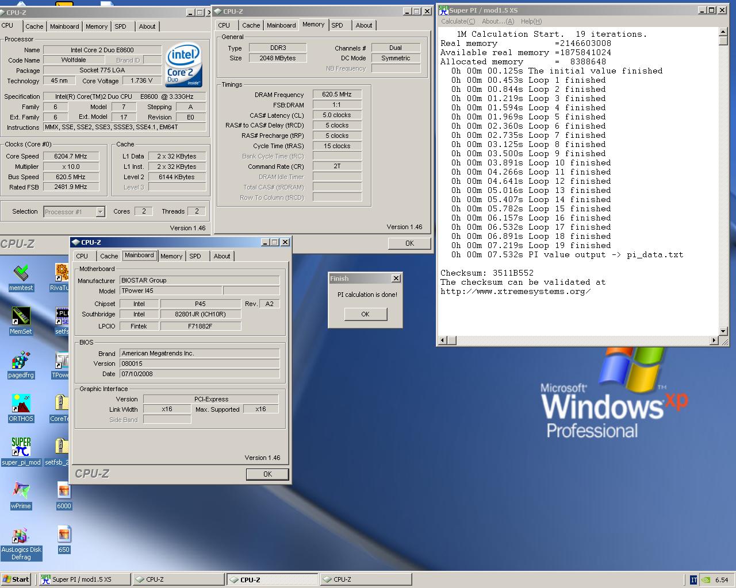Open Memory tab in the CPU window

click(x=97, y=26)
